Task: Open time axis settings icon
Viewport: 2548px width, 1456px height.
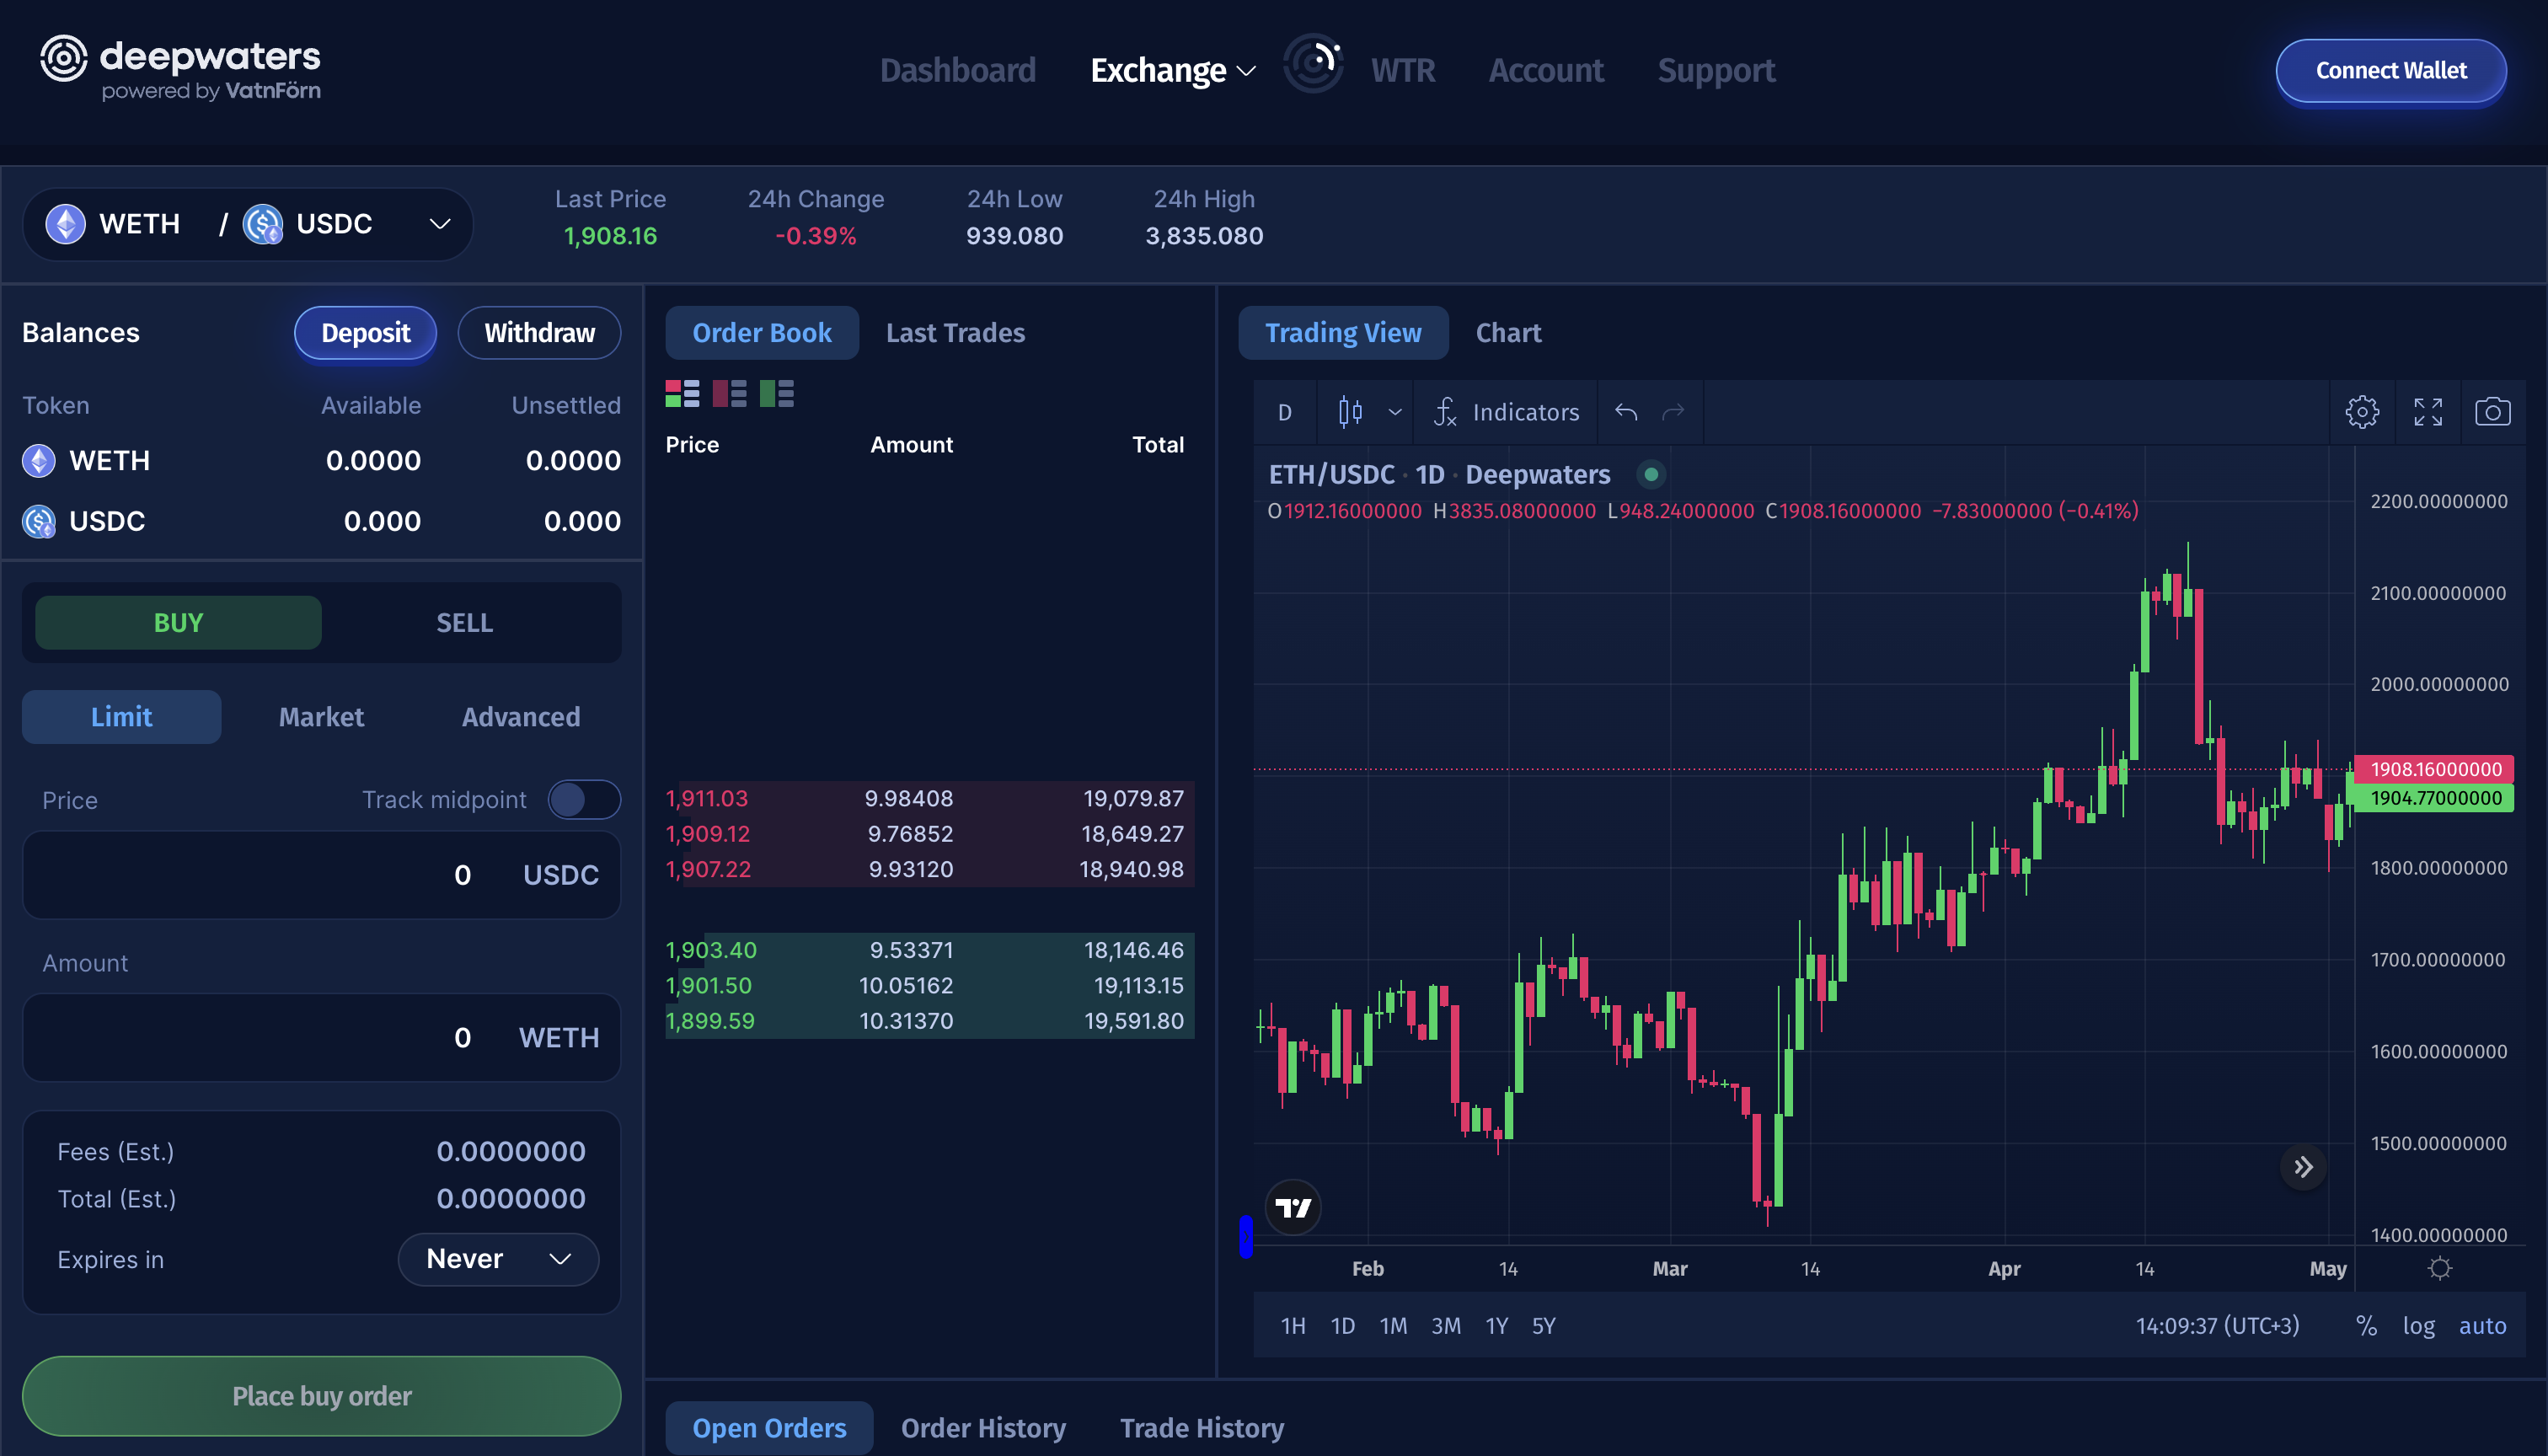Action: pos(2440,1268)
